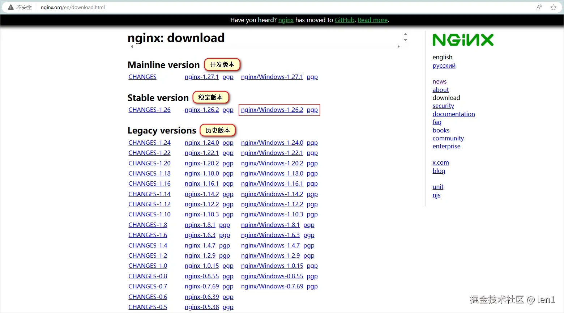Download nginx-1.2.9 source

pyautogui.click(x=200, y=255)
